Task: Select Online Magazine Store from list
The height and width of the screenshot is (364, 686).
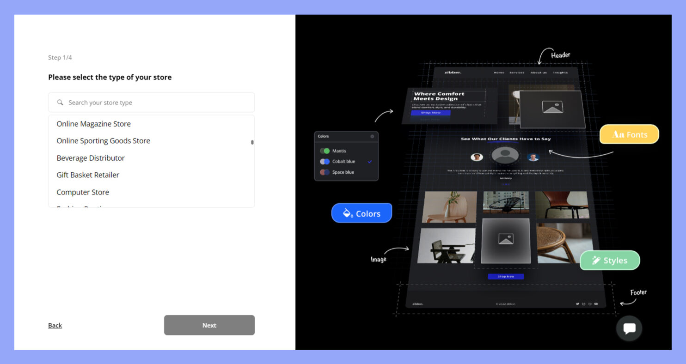Action: pyautogui.click(x=93, y=124)
